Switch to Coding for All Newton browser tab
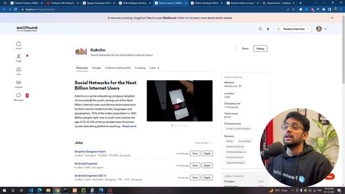Screen dimensions: 345x194 pyautogui.click(x=63, y=3)
